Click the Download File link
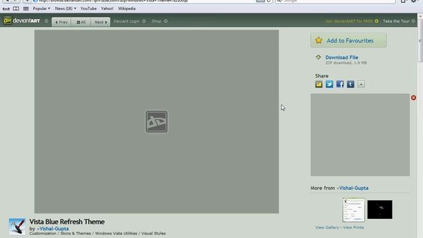 pos(342,58)
